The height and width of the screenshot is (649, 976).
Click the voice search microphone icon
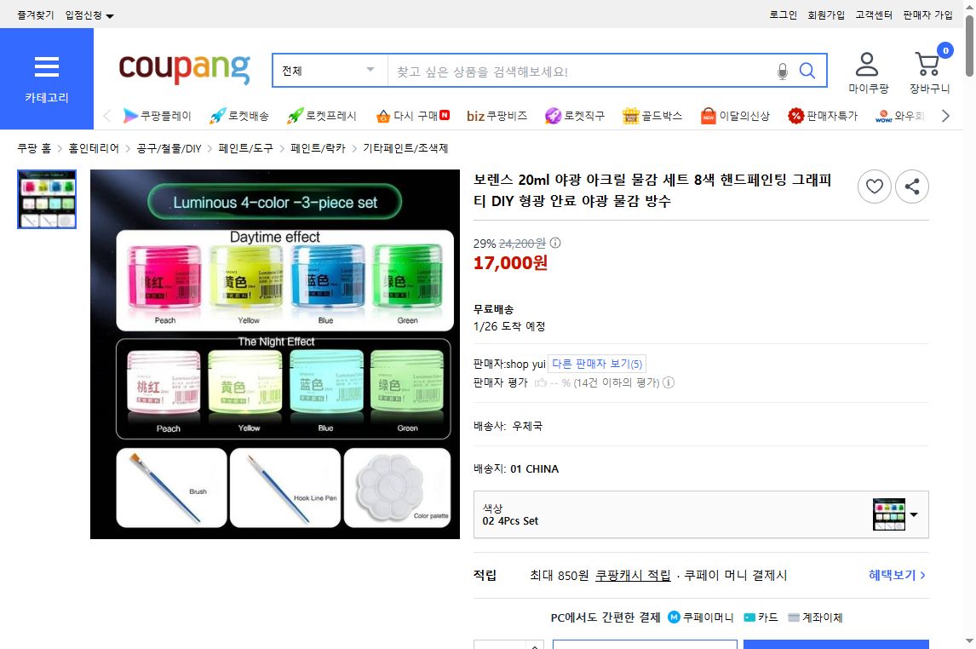point(782,70)
